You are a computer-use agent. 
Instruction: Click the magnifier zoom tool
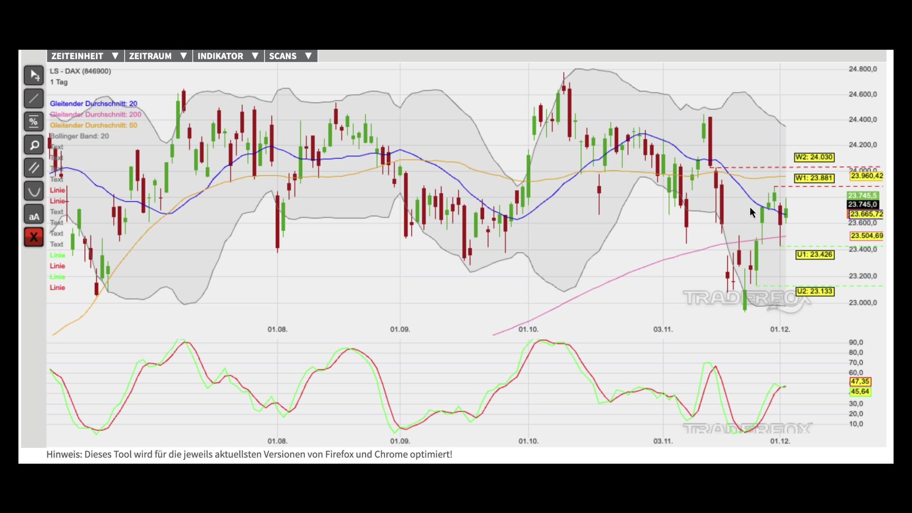click(x=34, y=145)
